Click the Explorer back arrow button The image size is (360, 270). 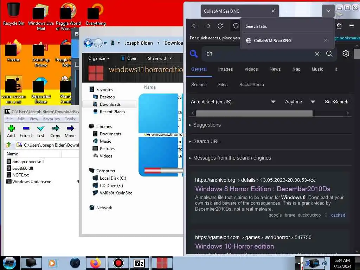click(x=88, y=43)
